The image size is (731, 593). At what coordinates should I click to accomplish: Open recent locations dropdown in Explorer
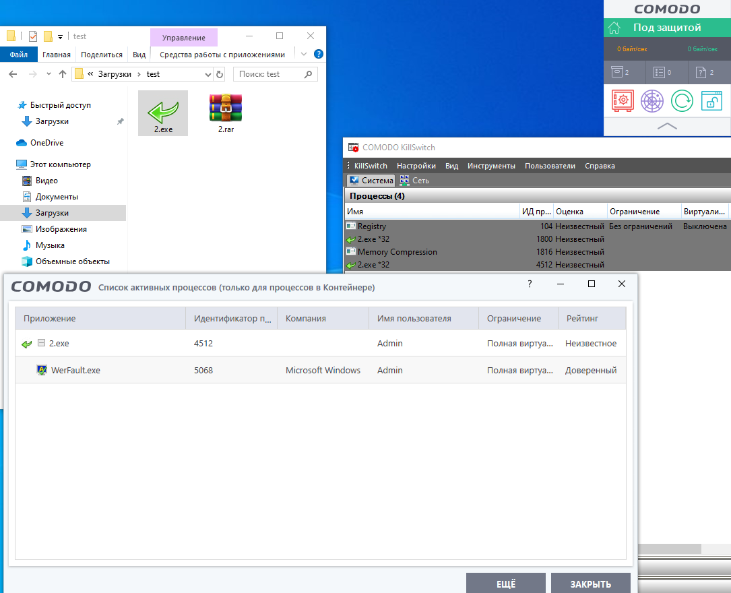[49, 74]
